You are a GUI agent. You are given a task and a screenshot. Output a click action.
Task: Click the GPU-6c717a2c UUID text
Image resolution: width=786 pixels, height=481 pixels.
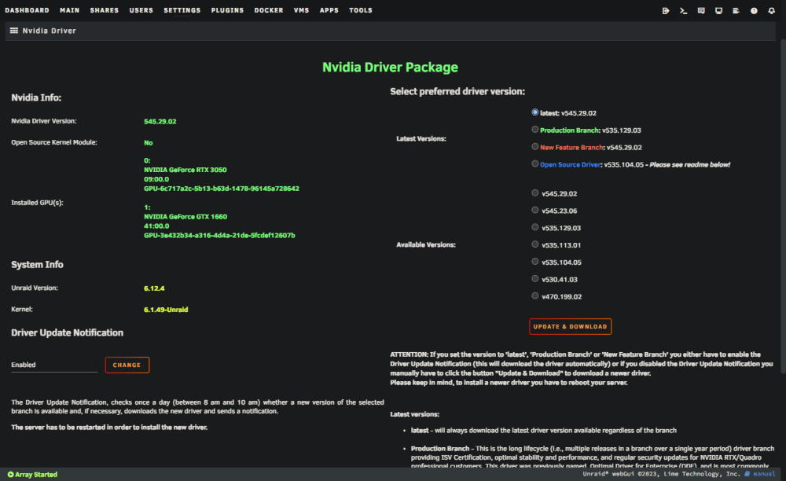[x=222, y=189]
